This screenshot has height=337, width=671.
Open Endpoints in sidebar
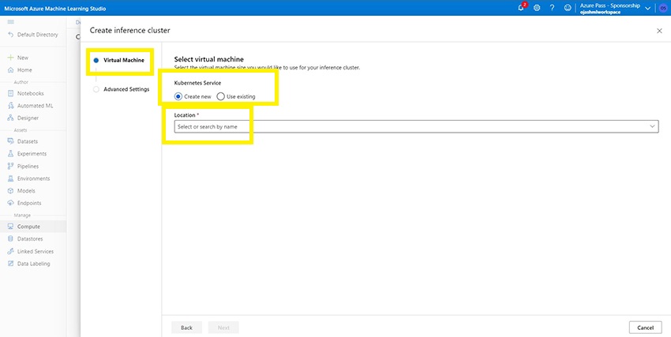pyautogui.click(x=24, y=204)
